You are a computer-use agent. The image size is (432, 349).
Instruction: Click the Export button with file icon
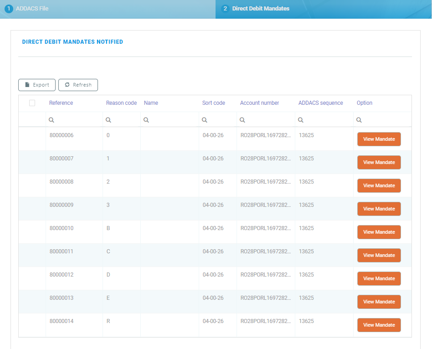click(37, 85)
